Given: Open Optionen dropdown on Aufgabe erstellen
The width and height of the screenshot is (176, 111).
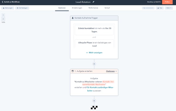Looking at the screenshot, I should pos(111,71).
